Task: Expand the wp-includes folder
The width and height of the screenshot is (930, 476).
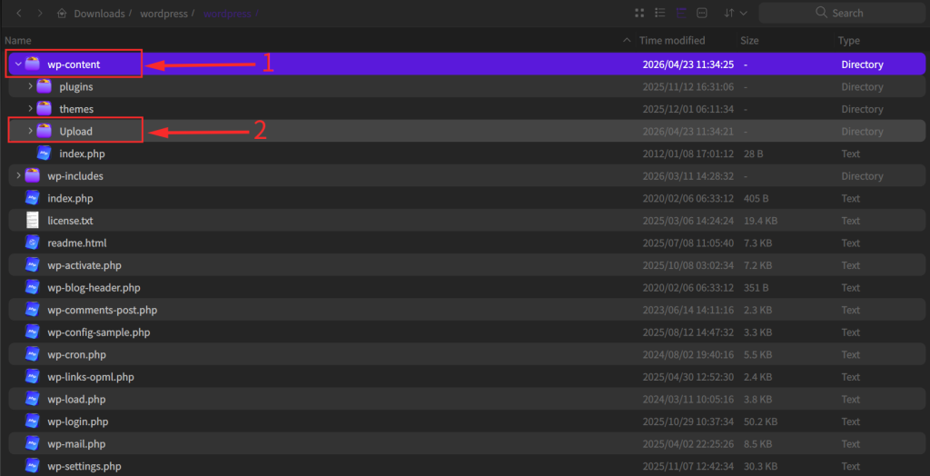Action: (x=18, y=175)
